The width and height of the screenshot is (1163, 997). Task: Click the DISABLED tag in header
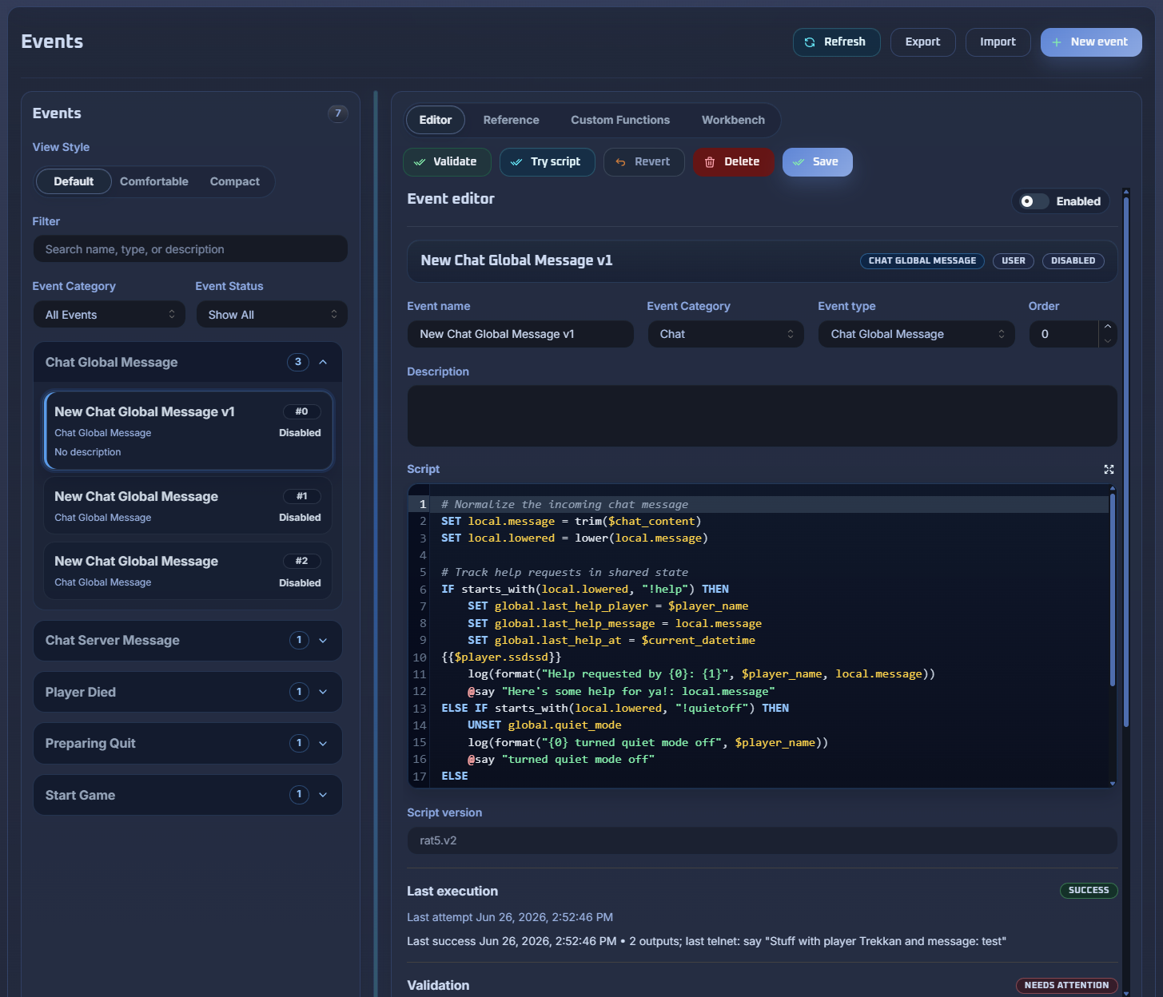tap(1073, 261)
